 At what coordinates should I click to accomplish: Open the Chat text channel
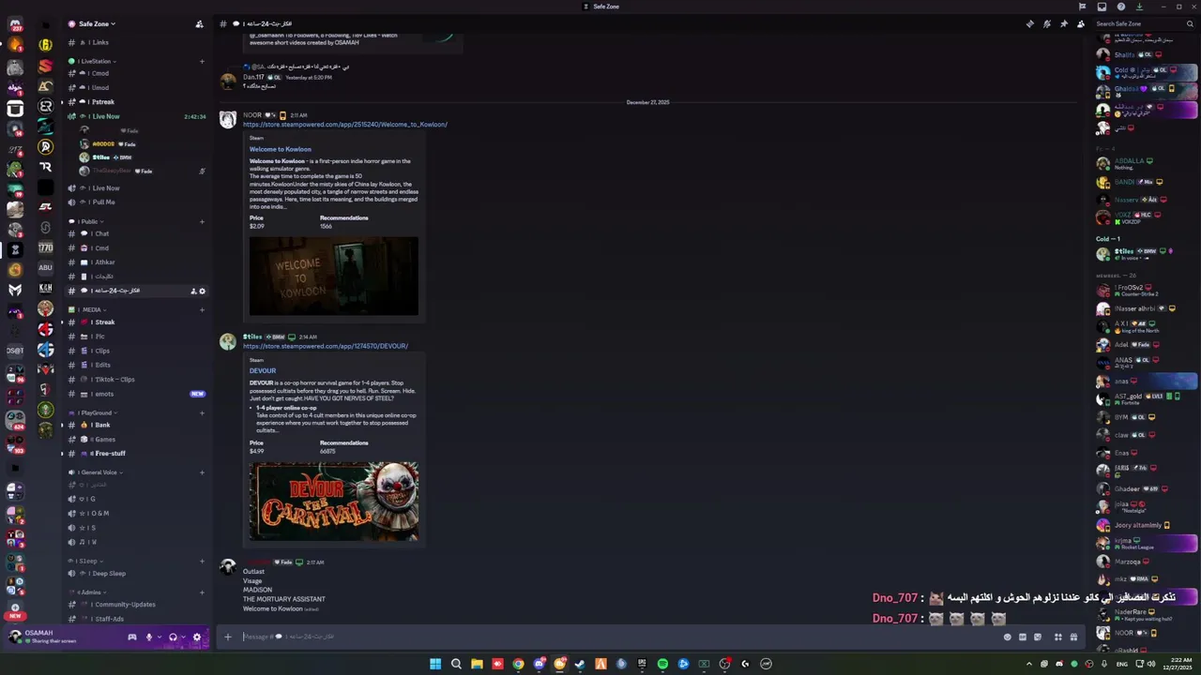coord(136,233)
